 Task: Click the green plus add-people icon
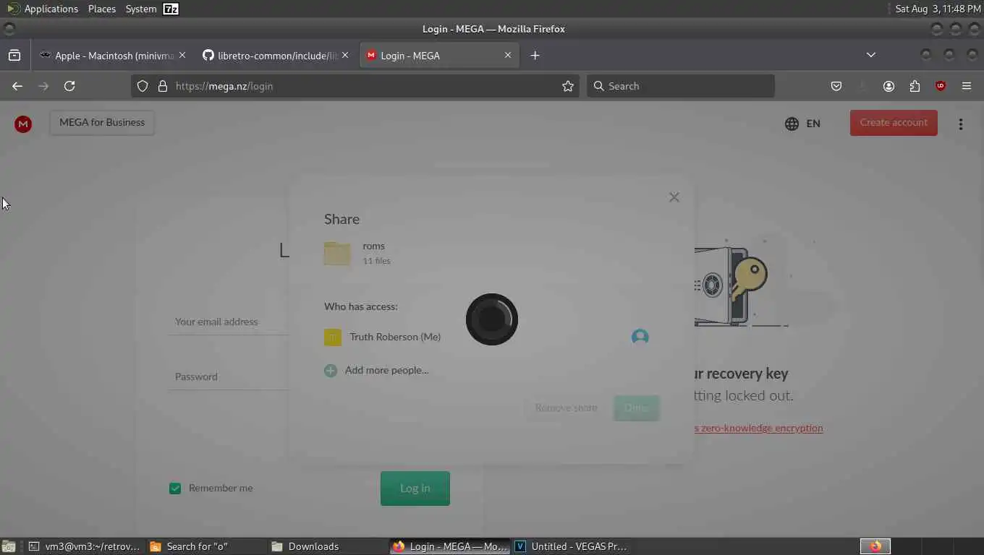[x=331, y=371]
